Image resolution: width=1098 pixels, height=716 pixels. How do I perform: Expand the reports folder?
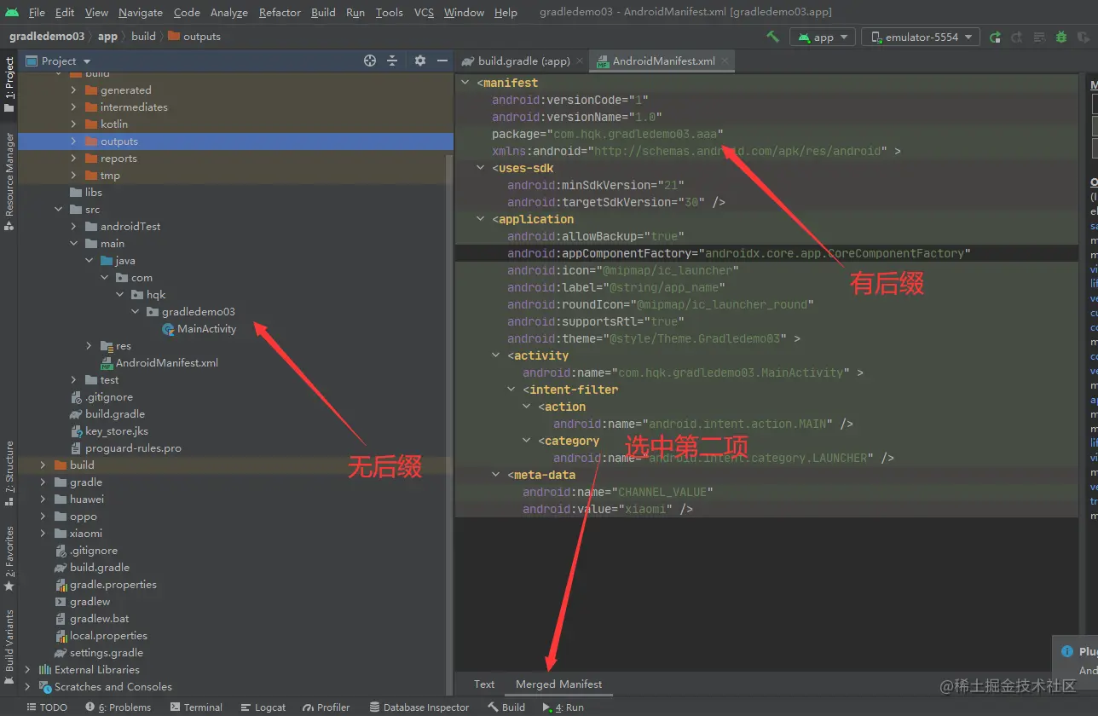coord(74,159)
